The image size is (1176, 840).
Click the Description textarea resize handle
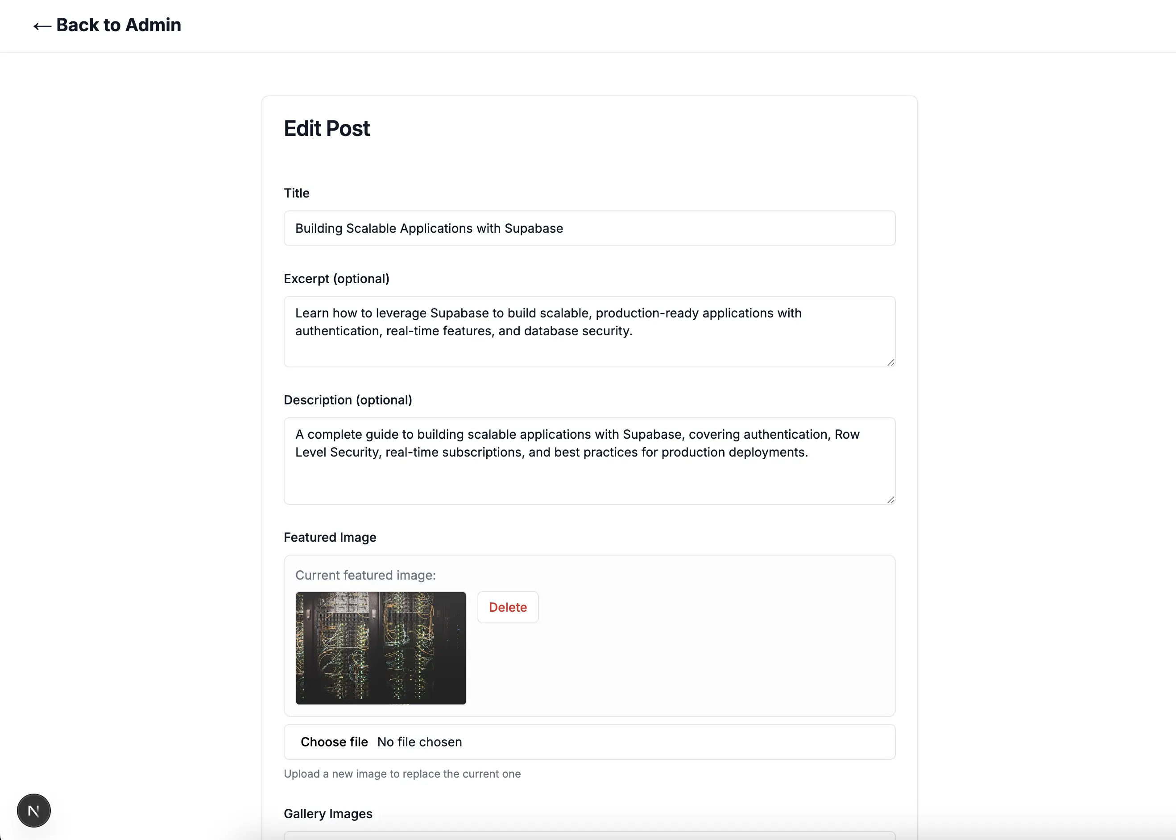click(x=891, y=499)
